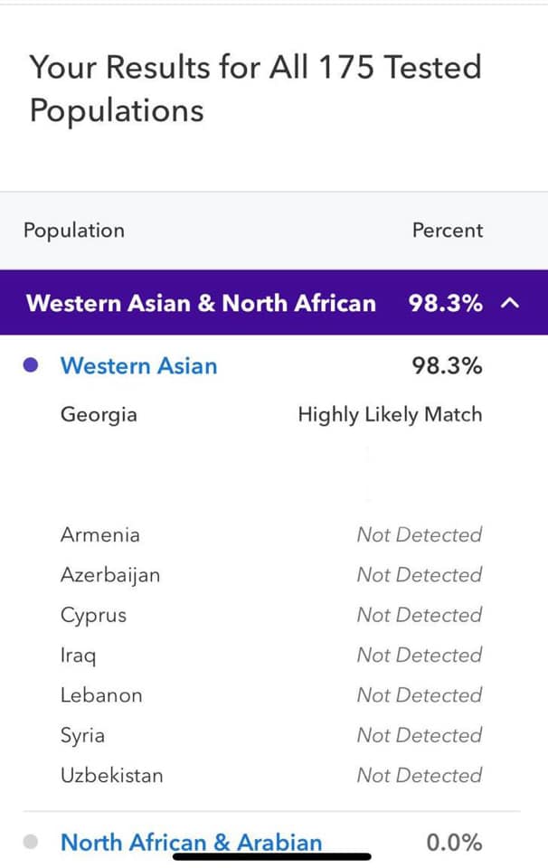Click the gray dot beside North African & Arabian
Image resolution: width=548 pixels, height=868 pixels.
pyautogui.click(x=32, y=842)
